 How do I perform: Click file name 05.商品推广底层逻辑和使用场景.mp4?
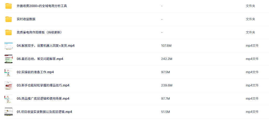(43, 99)
